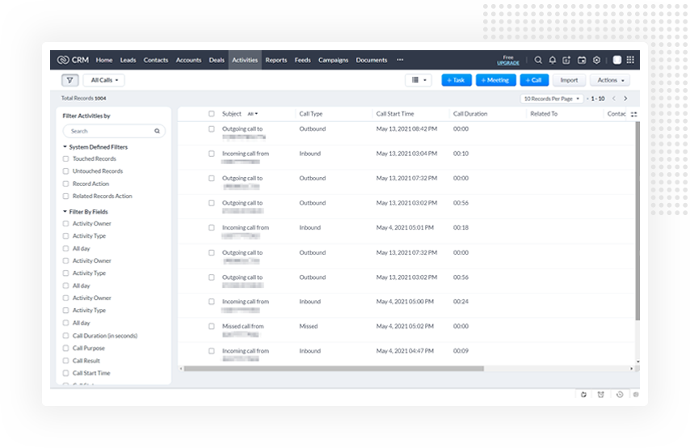Click the Free Upgrade link
The image size is (690, 448).
[508, 61]
